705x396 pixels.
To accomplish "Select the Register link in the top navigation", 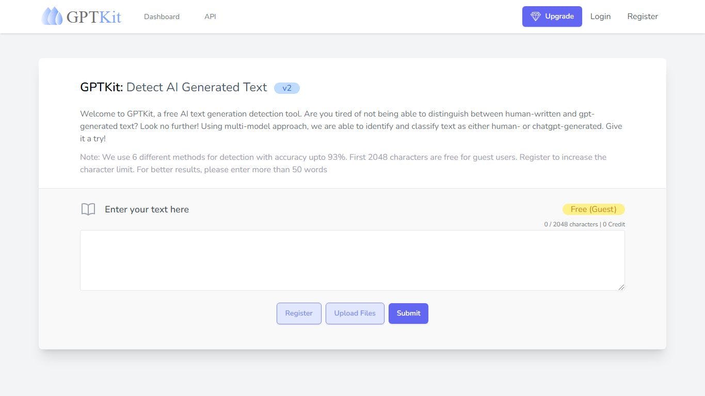I will coord(643,16).
